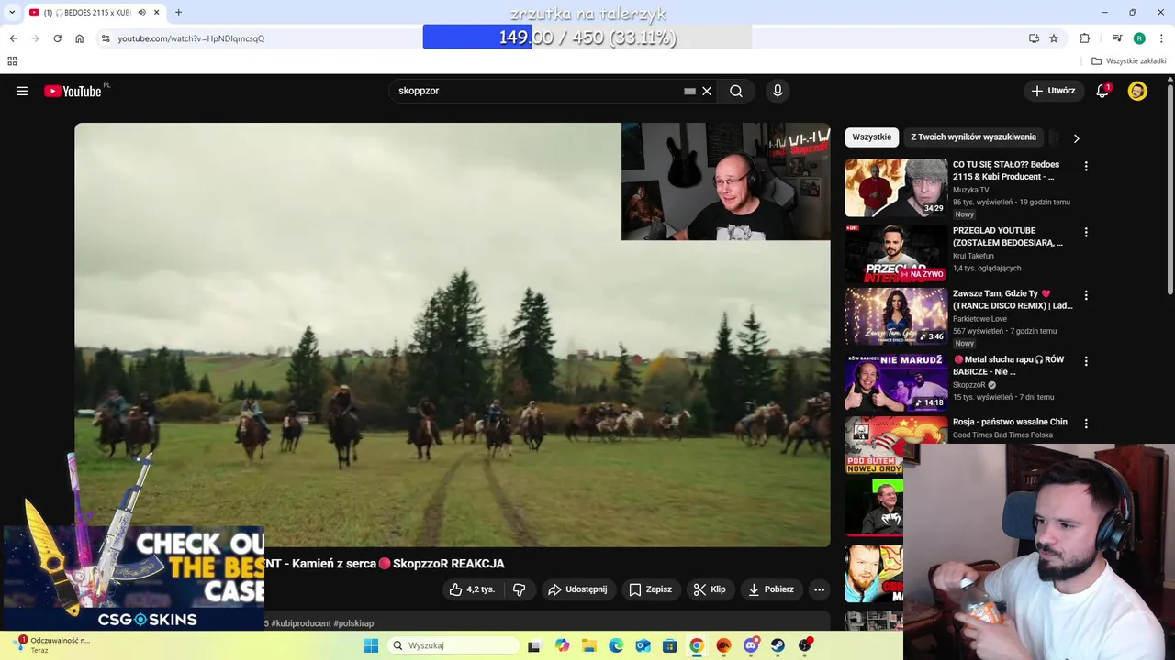Open File Explorer from the taskbar
Image resolution: width=1175 pixels, height=660 pixels.
588,645
